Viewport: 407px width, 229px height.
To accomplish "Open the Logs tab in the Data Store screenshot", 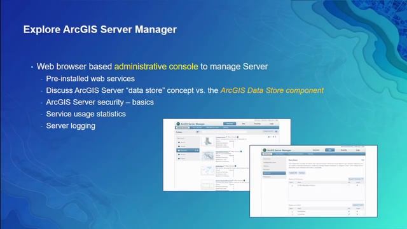I will click(x=357, y=150).
